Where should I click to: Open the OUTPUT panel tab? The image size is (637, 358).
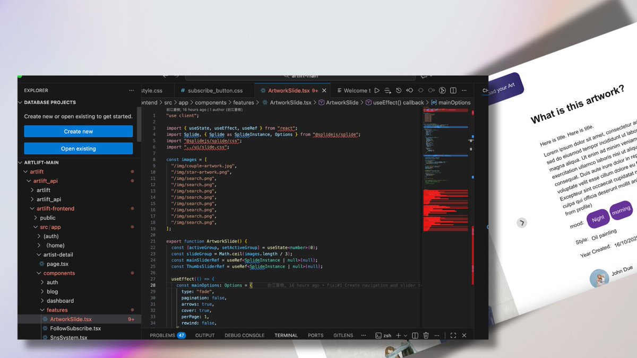(205, 335)
